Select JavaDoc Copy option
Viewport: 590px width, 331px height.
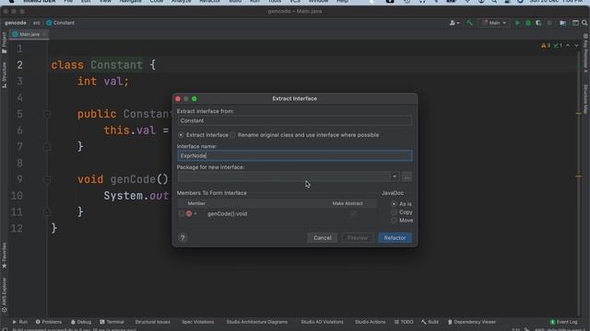pyautogui.click(x=394, y=212)
